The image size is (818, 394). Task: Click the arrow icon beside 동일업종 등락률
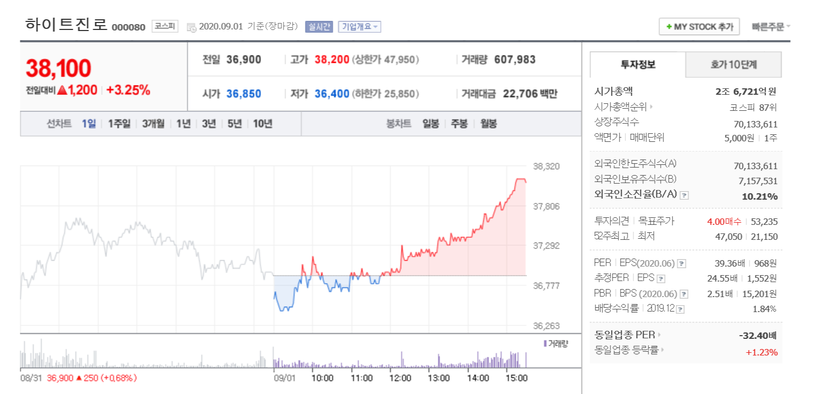click(663, 351)
